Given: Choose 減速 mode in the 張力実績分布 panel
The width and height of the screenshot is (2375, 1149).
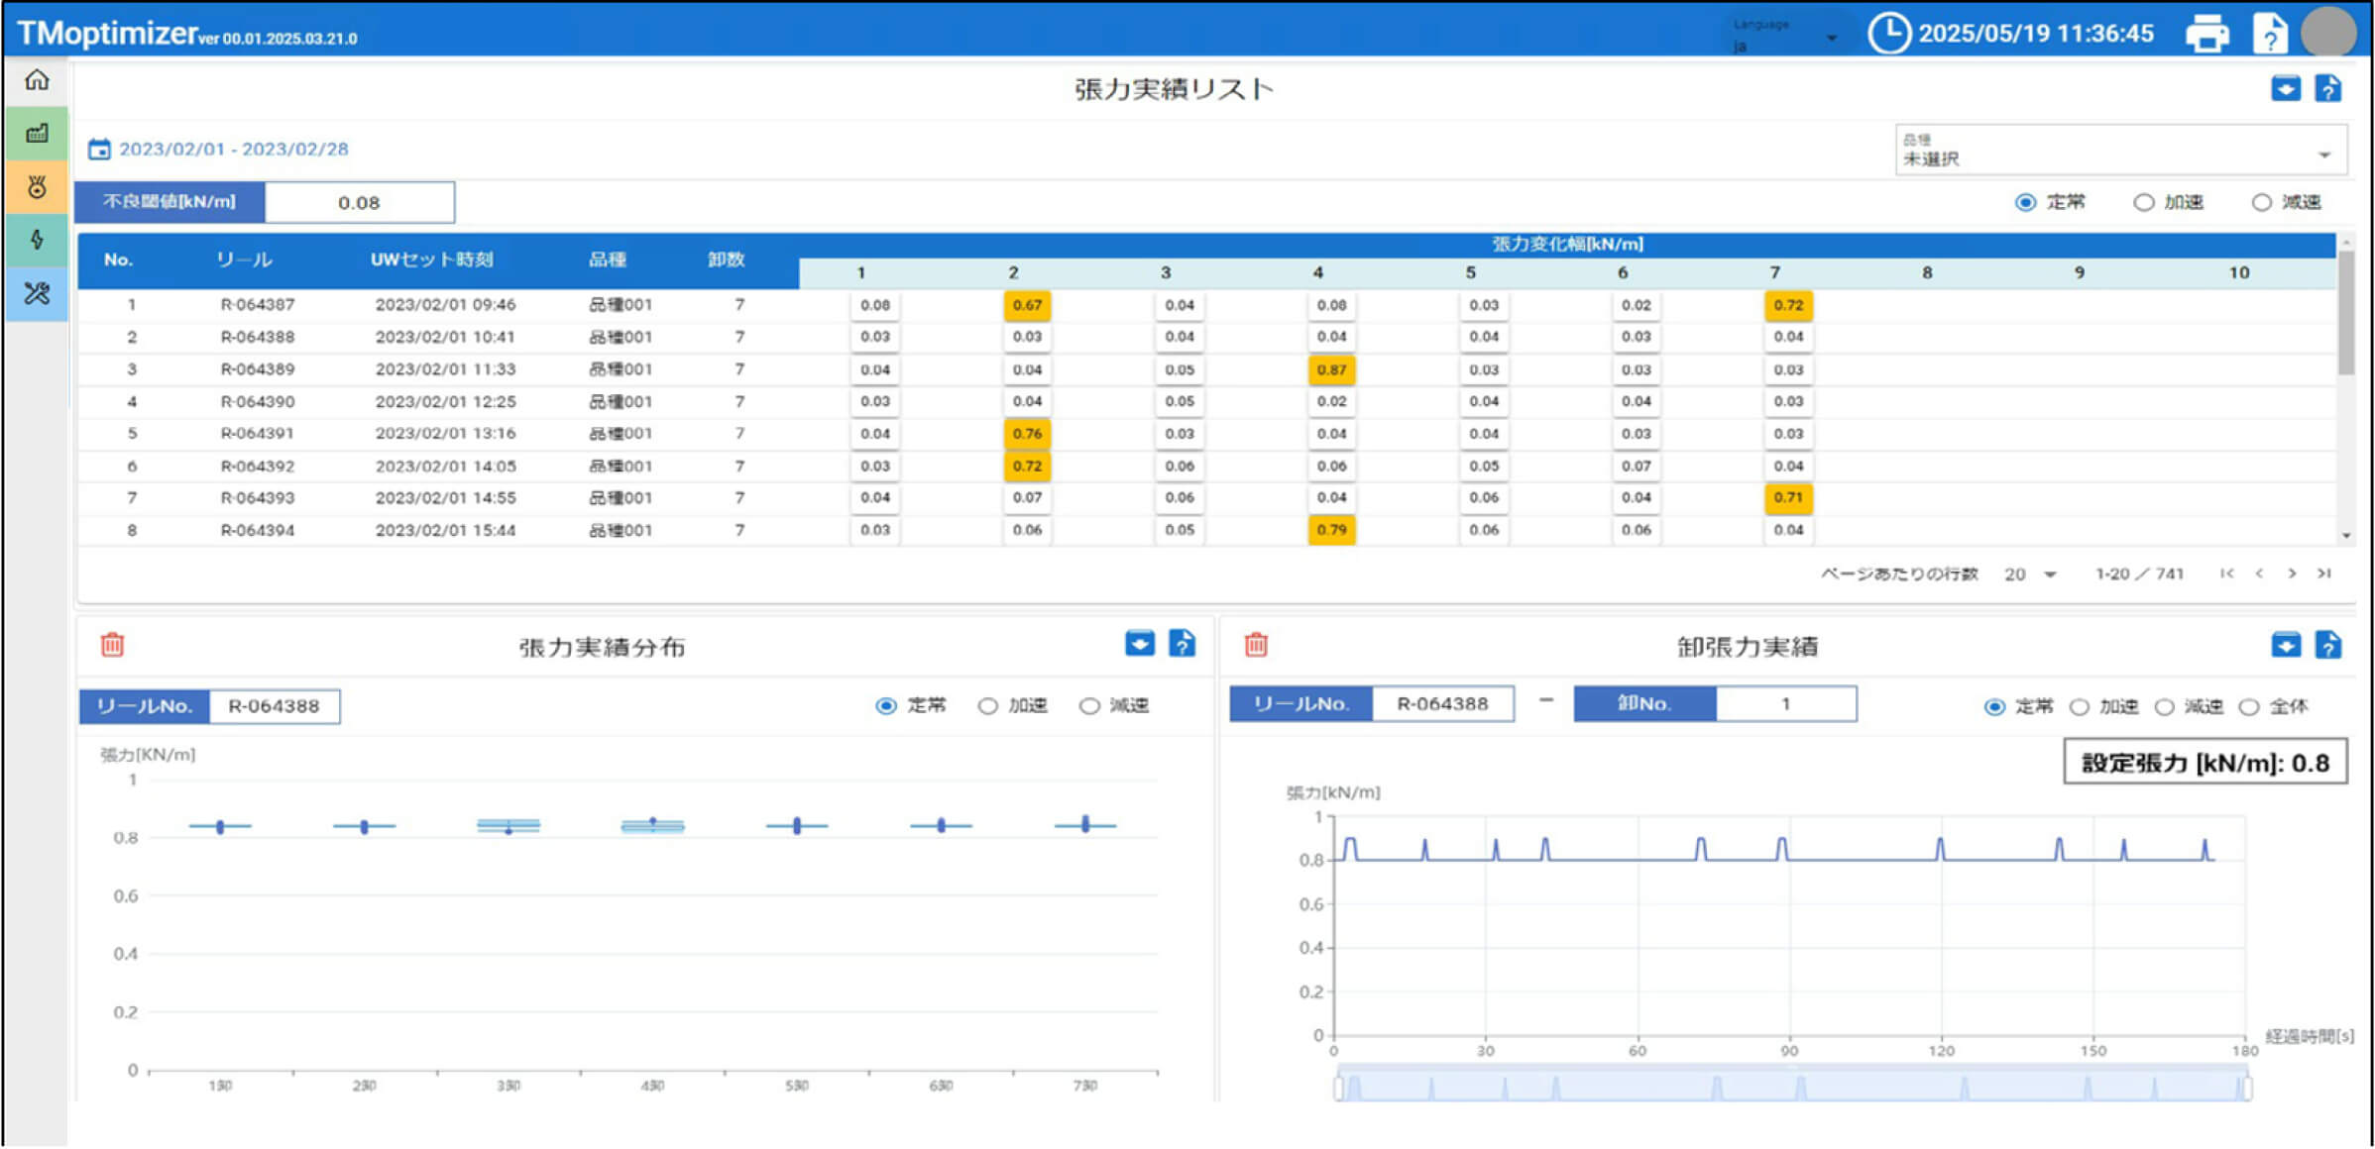Looking at the screenshot, I should [x=1090, y=705].
